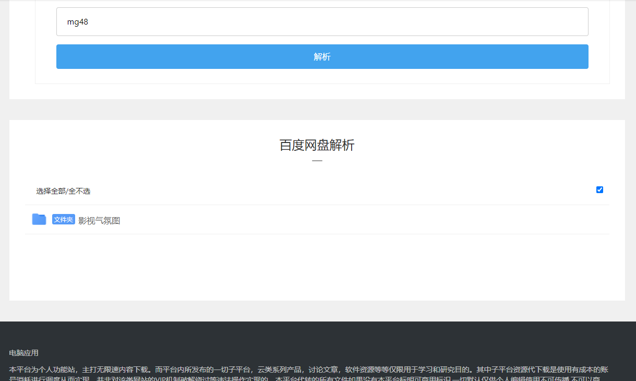Click the blue folder icon
The image size is (636, 381).
point(39,219)
